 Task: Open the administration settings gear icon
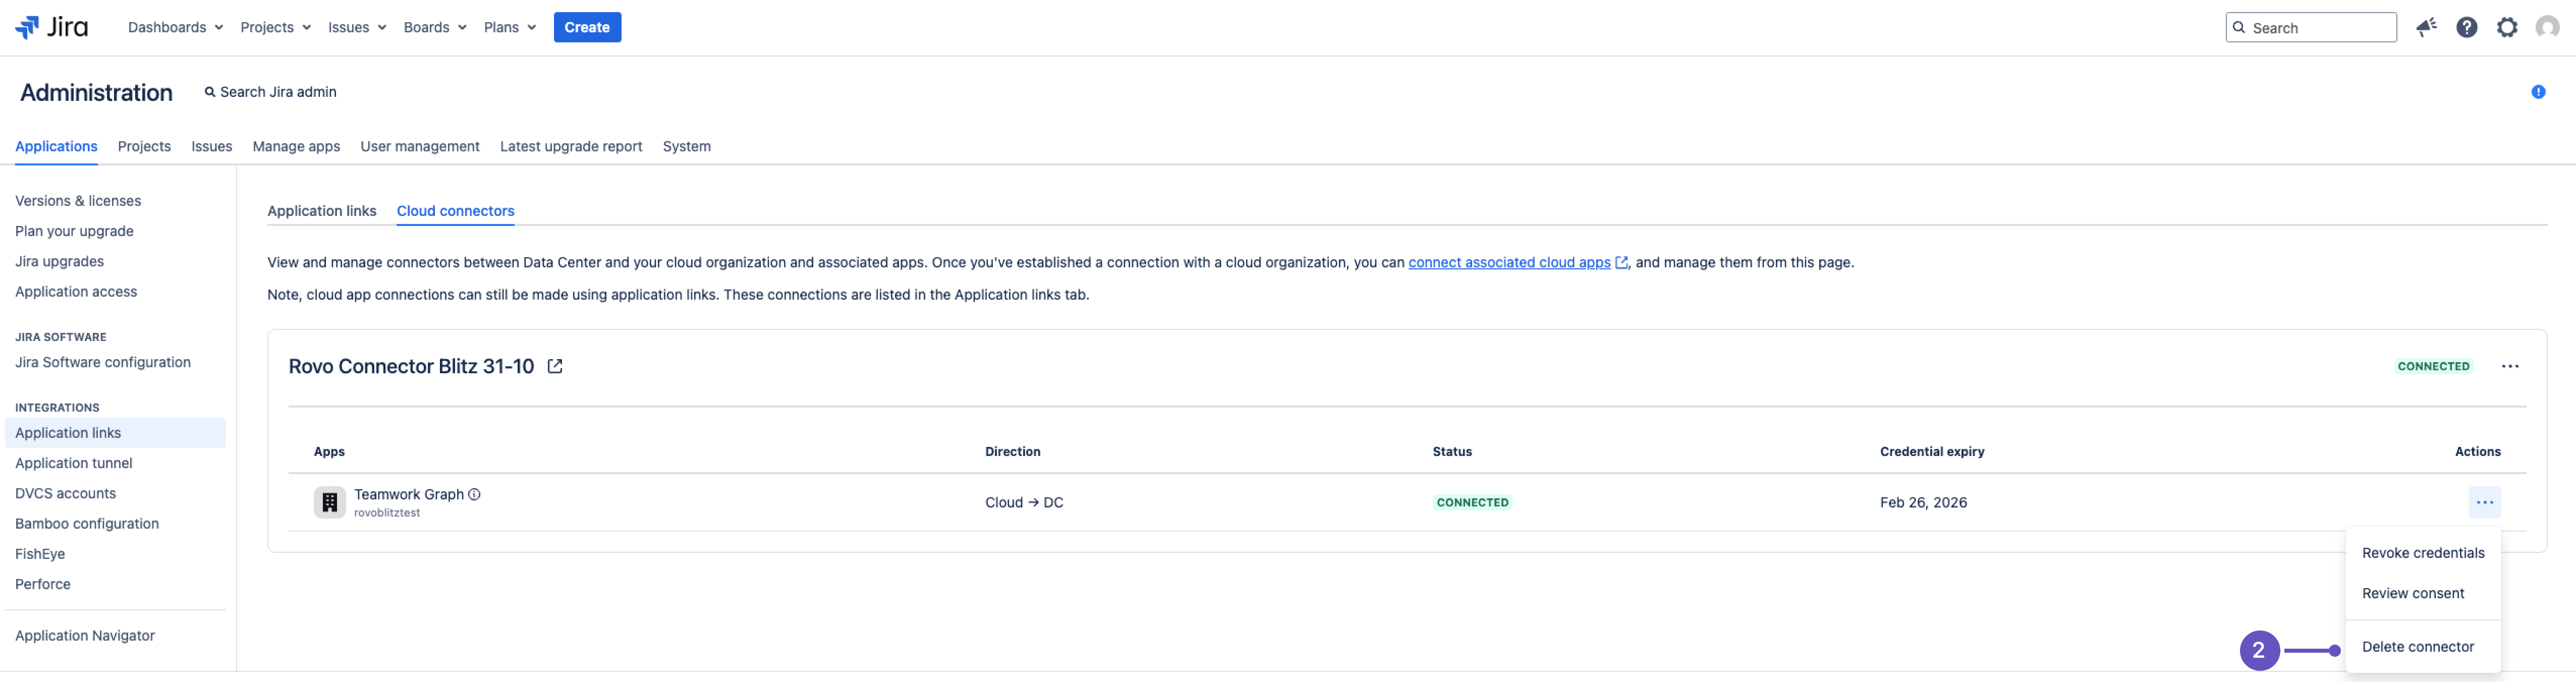coord(2507,27)
